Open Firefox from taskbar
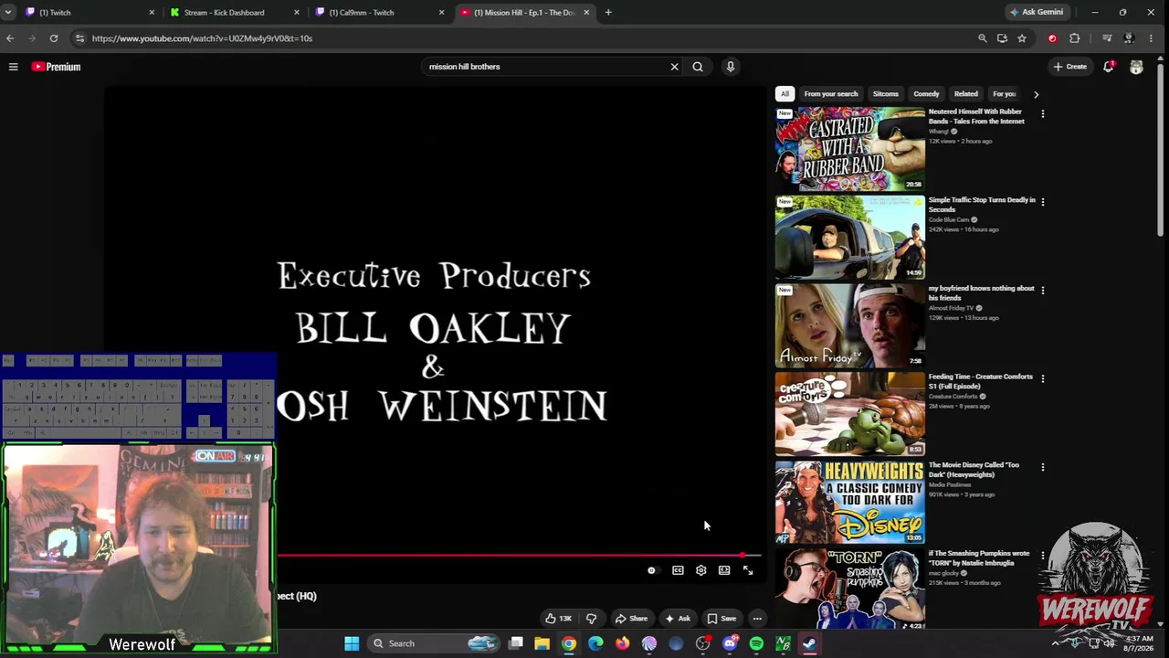This screenshot has width=1169, height=658. (x=623, y=643)
